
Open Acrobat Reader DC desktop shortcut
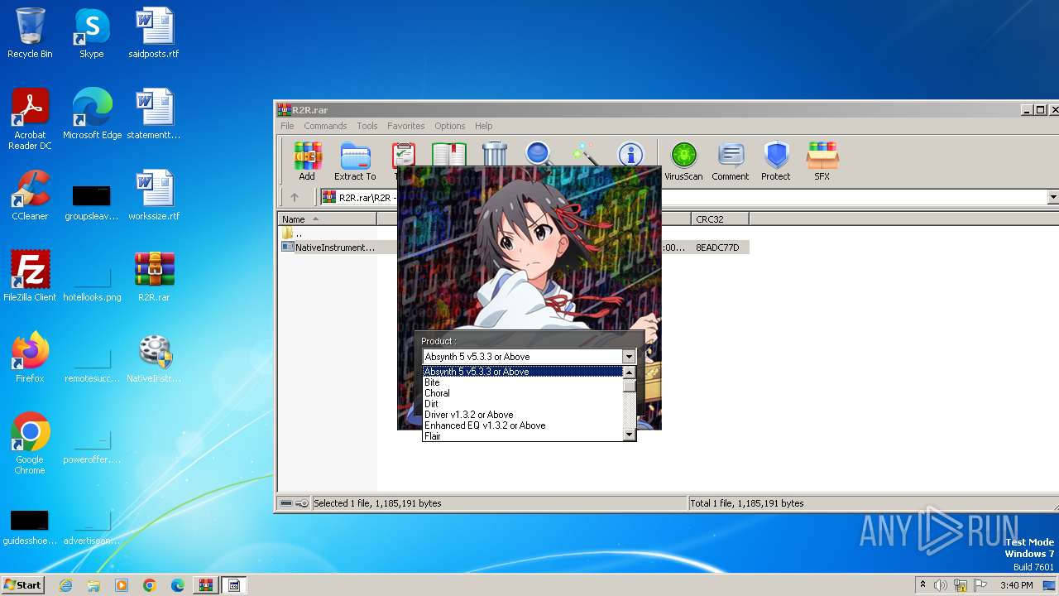pos(30,120)
